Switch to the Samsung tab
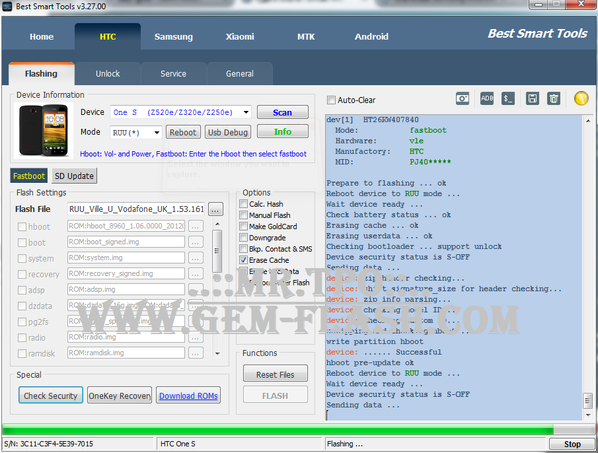 pos(174,36)
